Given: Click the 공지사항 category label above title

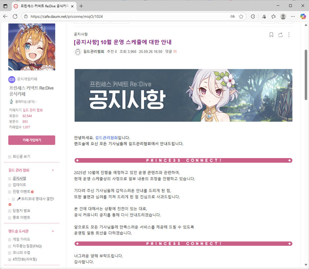Looking at the screenshot, I should (x=81, y=34).
